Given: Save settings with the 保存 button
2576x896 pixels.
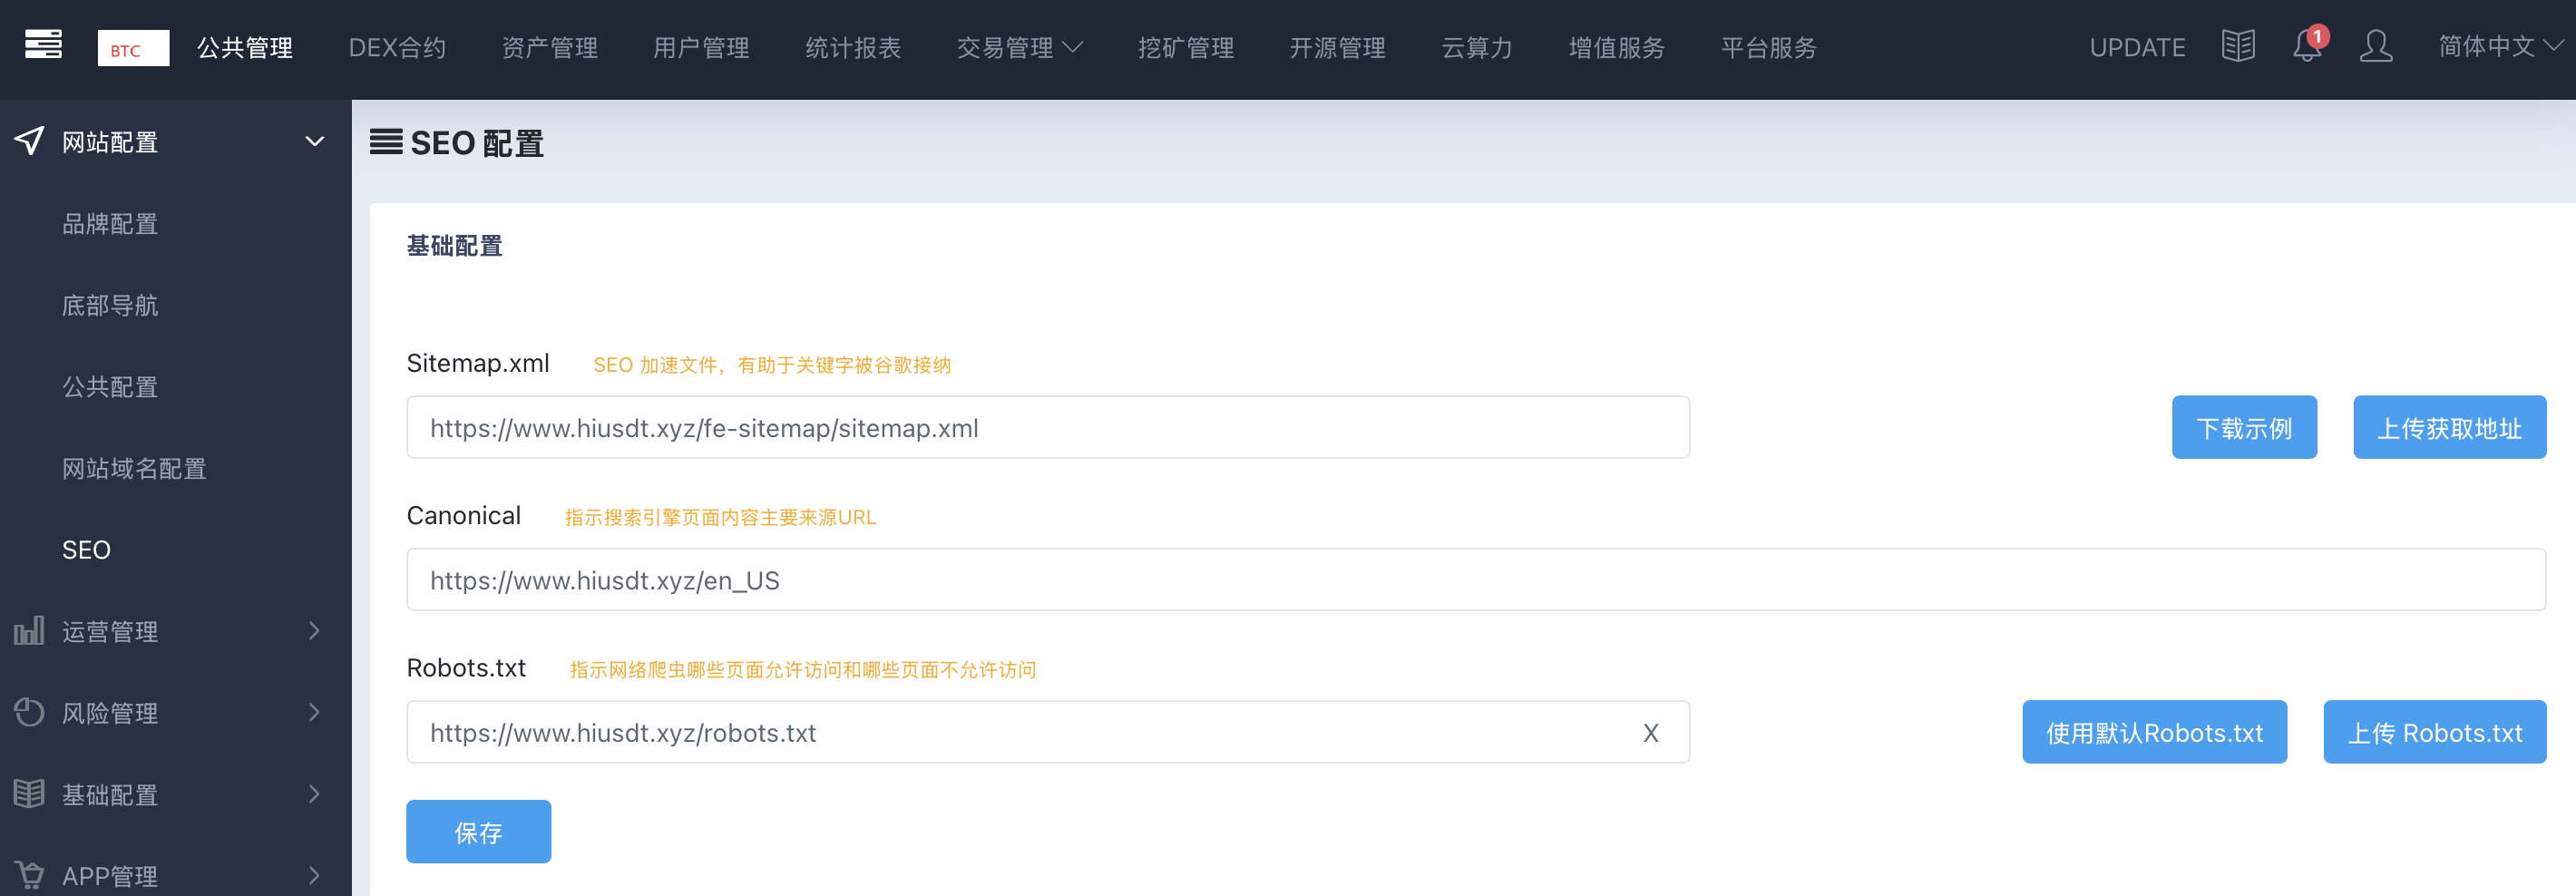Looking at the screenshot, I should click(x=478, y=831).
